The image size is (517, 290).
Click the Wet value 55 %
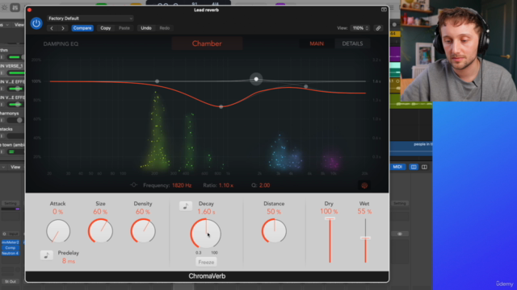point(364,211)
